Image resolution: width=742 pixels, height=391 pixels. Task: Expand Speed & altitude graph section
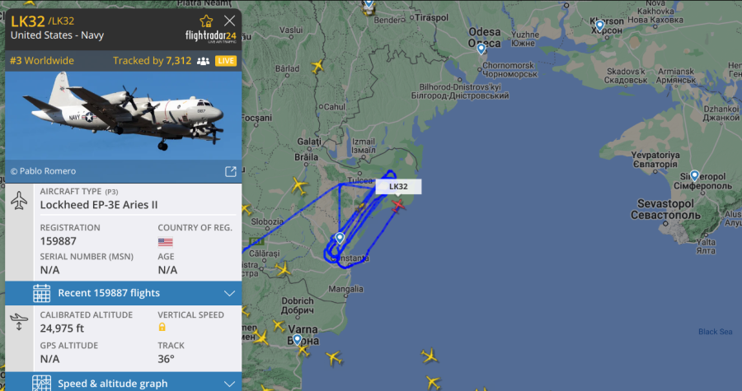pyautogui.click(x=123, y=383)
